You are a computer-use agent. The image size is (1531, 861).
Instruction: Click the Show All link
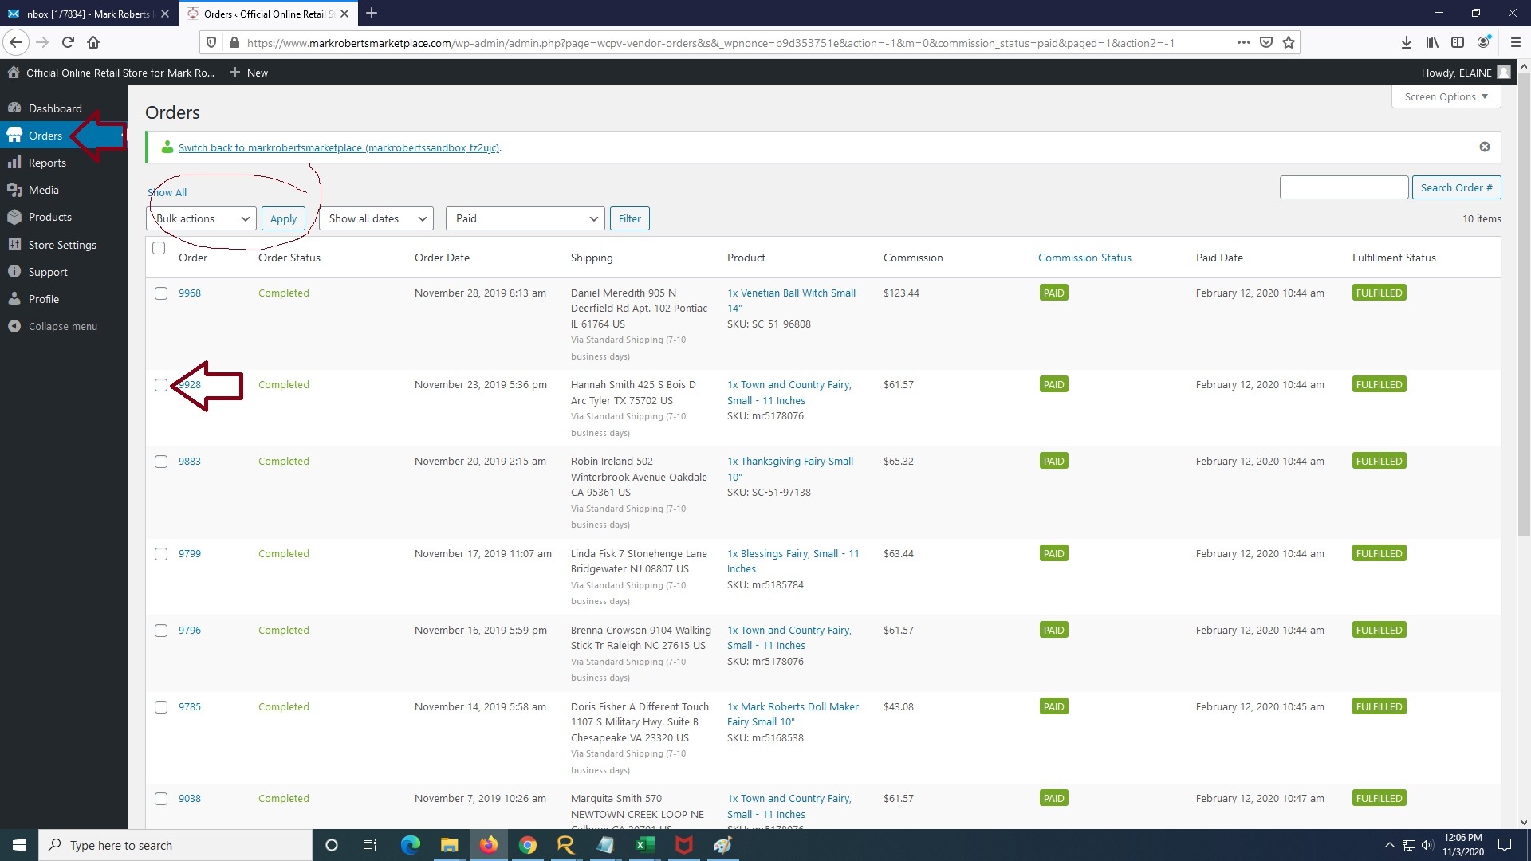[167, 192]
